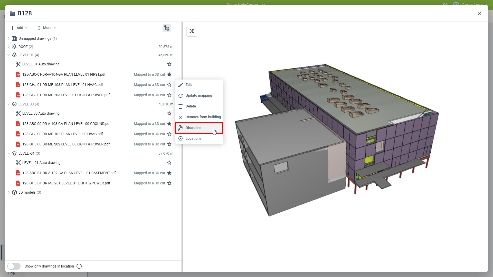Click the 3D models cube icon

pyautogui.click(x=14, y=192)
